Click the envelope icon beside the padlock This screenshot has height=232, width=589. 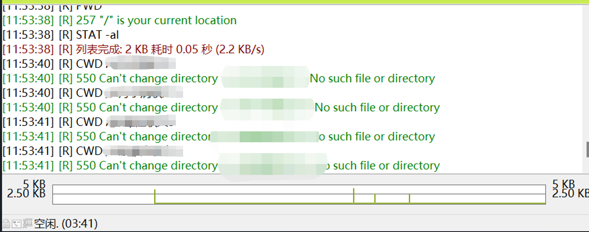click(17, 223)
